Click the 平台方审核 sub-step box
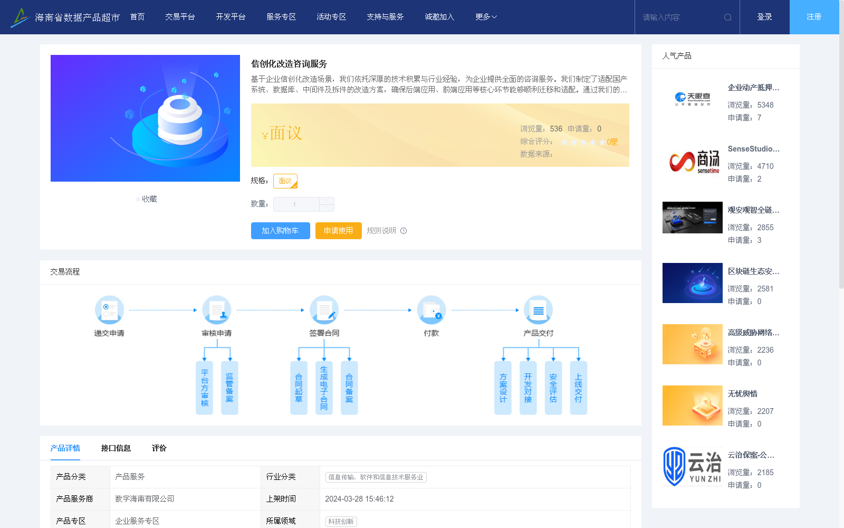Viewport: 844px width, 528px height. pos(204,388)
